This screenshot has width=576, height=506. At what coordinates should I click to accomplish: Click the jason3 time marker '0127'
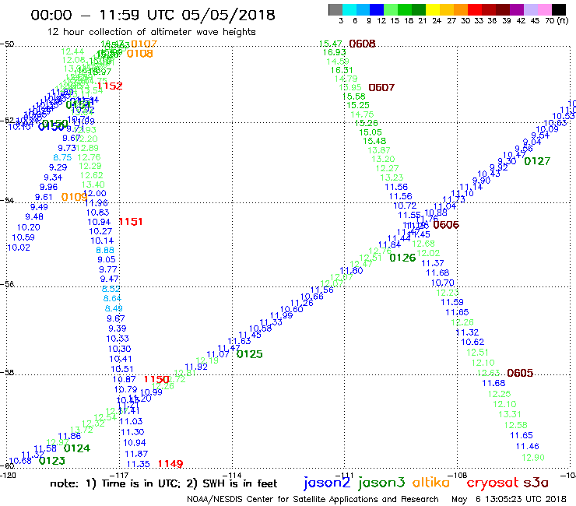[x=537, y=161]
